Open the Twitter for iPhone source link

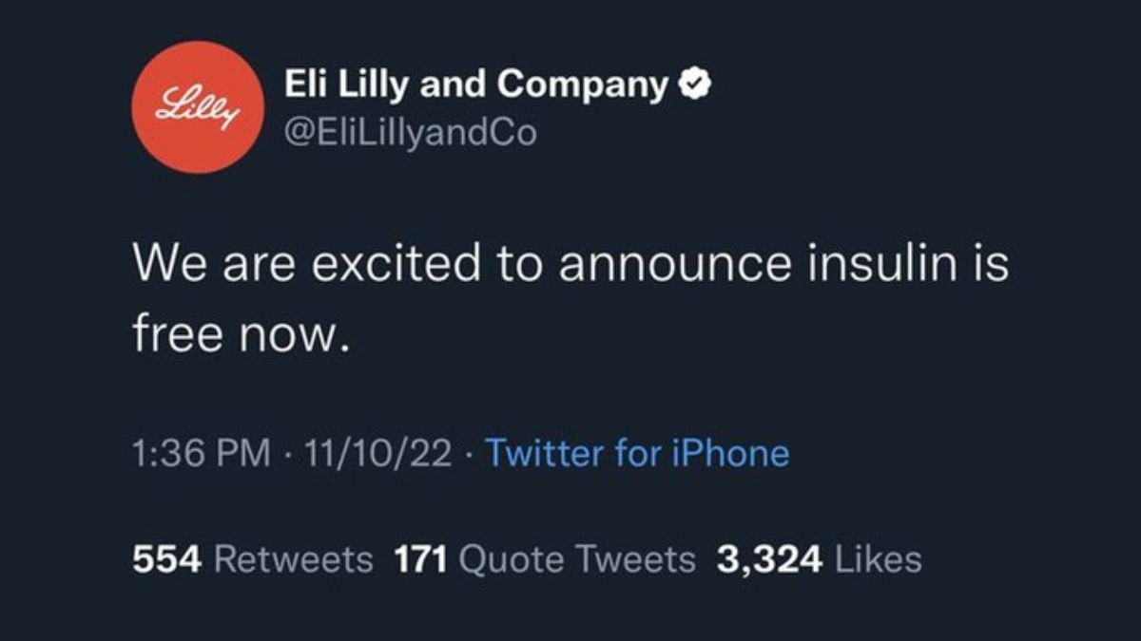pos(637,453)
